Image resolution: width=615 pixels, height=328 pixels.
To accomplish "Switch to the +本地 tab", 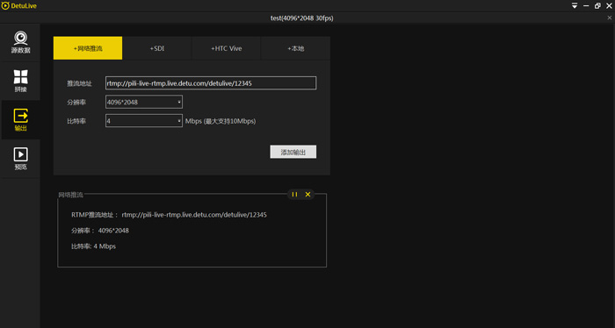I will point(296,48).
